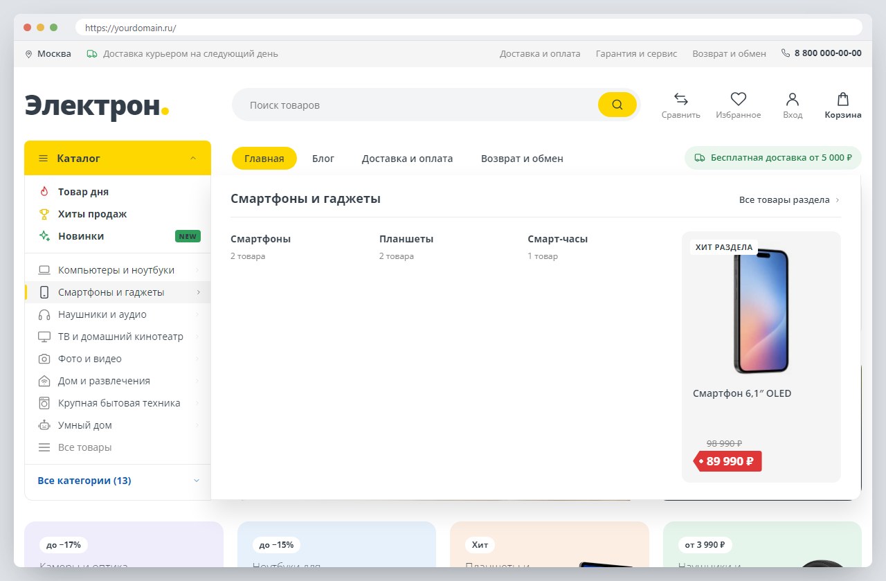Click the yellow search magnifier button
This screenshot has height=581, width=886.
[617, 105]
